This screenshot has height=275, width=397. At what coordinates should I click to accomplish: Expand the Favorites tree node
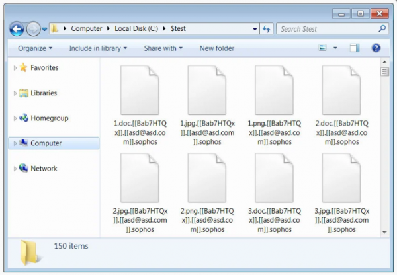point(15,68)
